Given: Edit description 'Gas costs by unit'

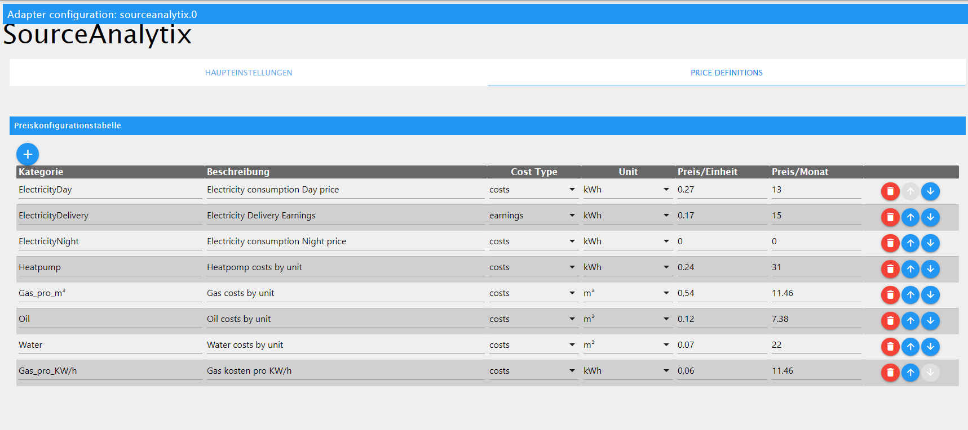Looking at the screenshot, I should pyautogui.click(x=346, y=293).
